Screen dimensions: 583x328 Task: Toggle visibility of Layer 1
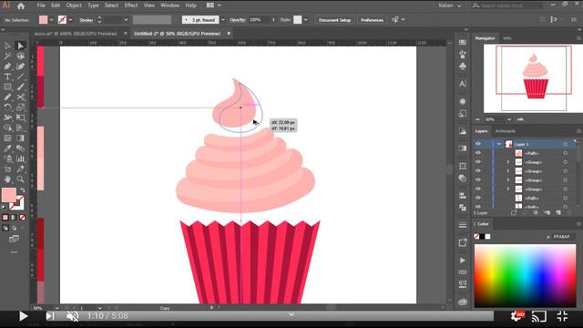(x=478, y=144)
